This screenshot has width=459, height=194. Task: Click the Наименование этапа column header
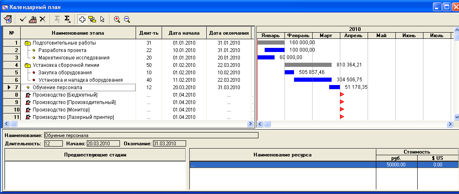tap(78, 33)
